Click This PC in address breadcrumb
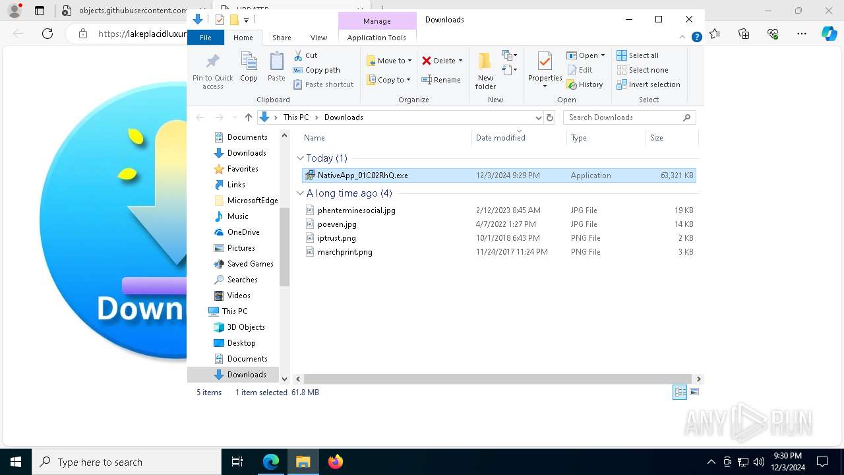 click(x=296, y=117)
